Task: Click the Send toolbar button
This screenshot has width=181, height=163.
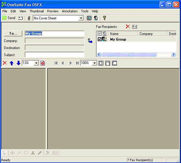Action: (x=9, y=18)
